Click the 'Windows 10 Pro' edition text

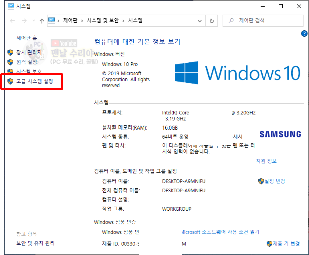(x=120, y=64)
